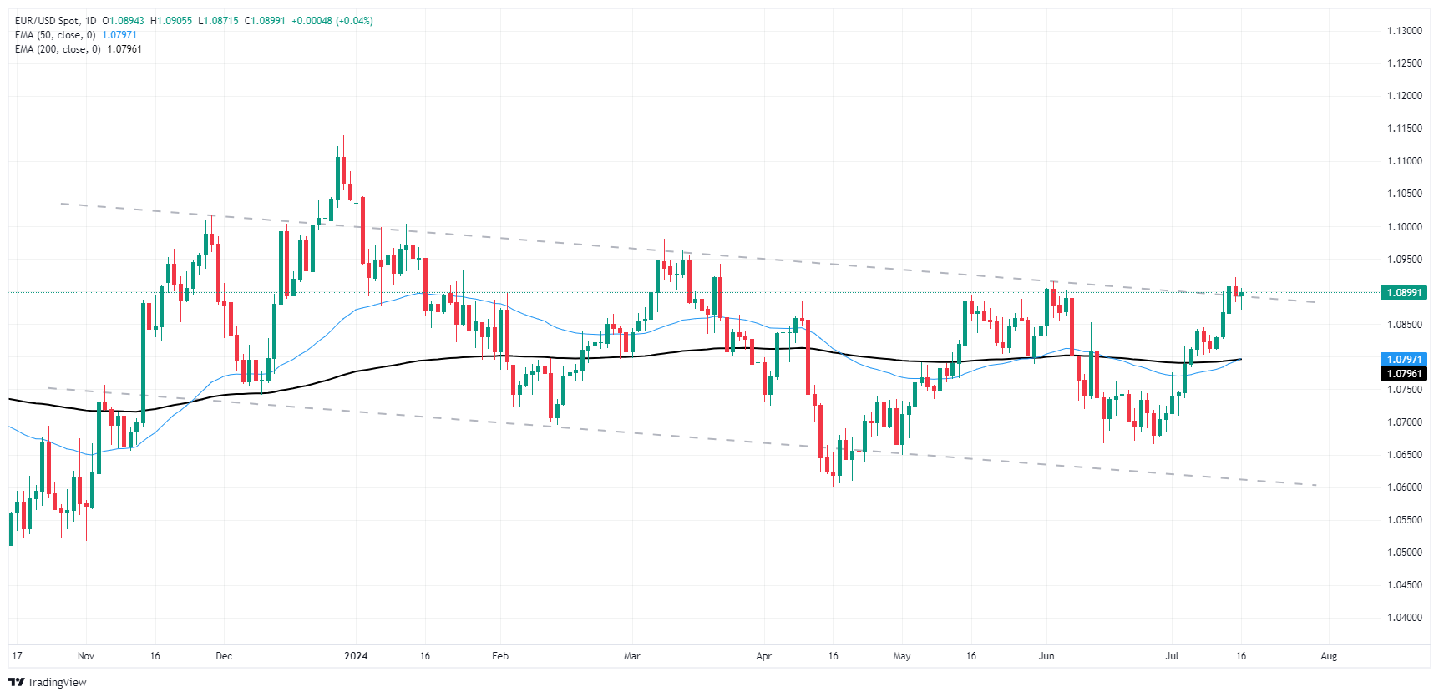Image resolution: width=1439 pixels, height=697 pixels.
Task: Click the blue 1.07971 EMA price tag
Action: 1404,360
